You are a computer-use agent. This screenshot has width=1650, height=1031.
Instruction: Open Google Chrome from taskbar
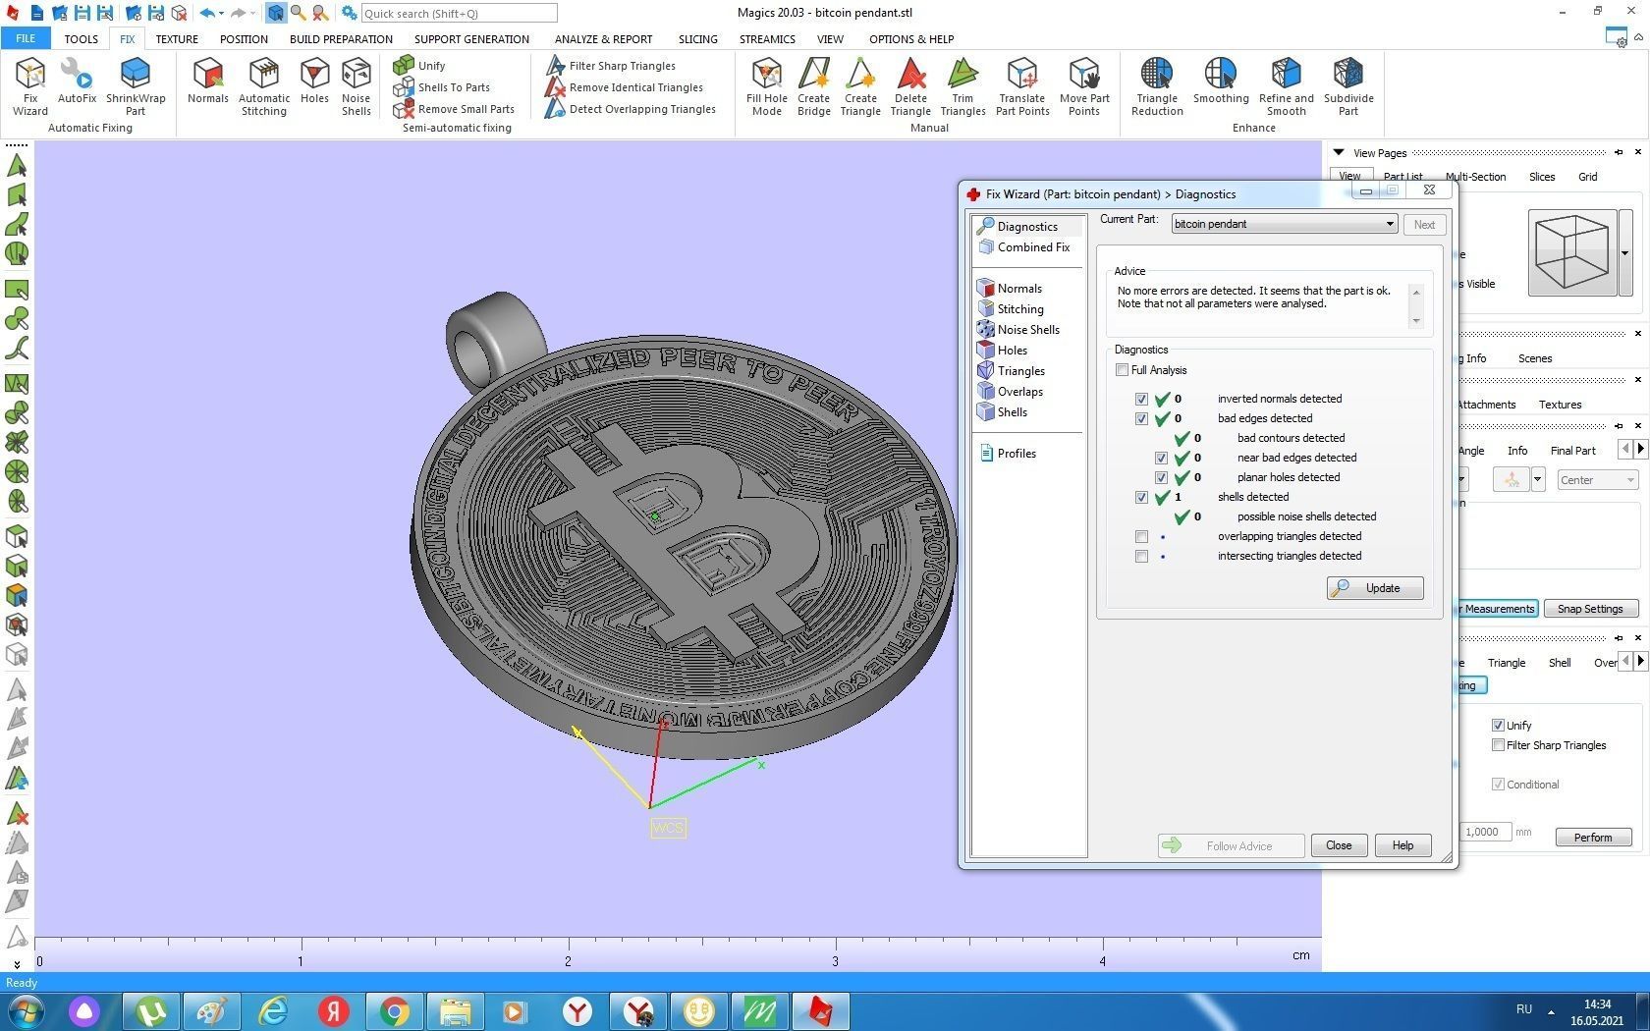[x=395, y=1010]
